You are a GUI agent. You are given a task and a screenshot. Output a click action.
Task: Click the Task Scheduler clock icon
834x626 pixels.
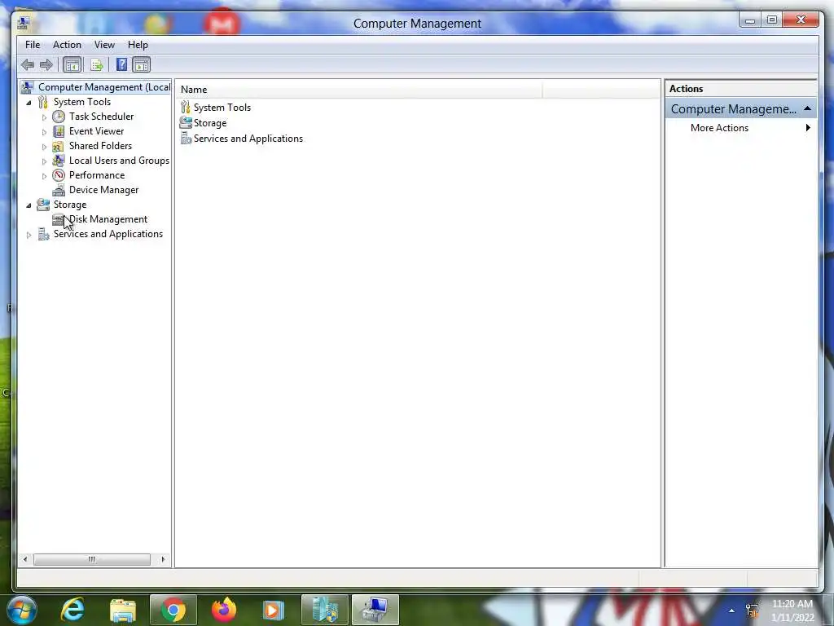pyautogui.click(x=59, y=117)
